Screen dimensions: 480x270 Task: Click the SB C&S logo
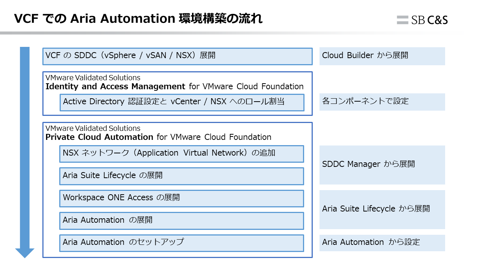click(422, 20)
